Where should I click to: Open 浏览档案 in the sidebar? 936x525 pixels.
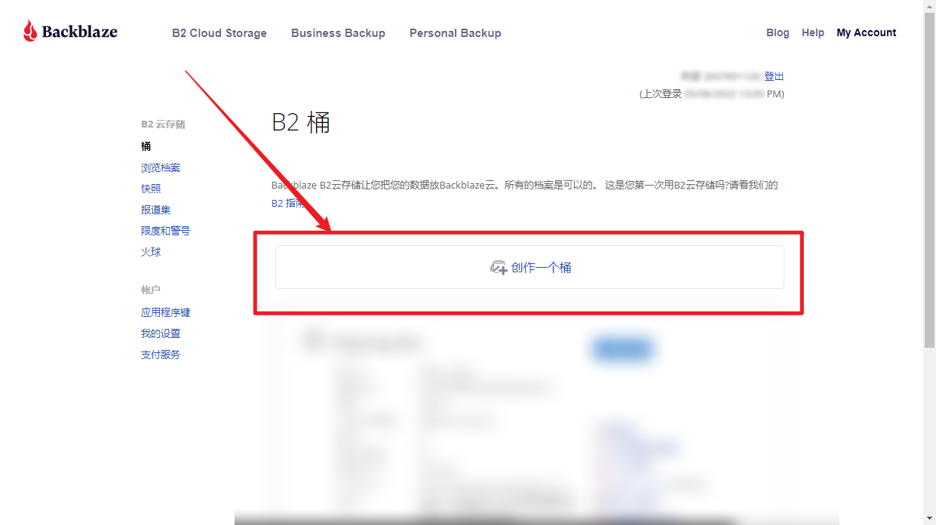click(161, 167)
